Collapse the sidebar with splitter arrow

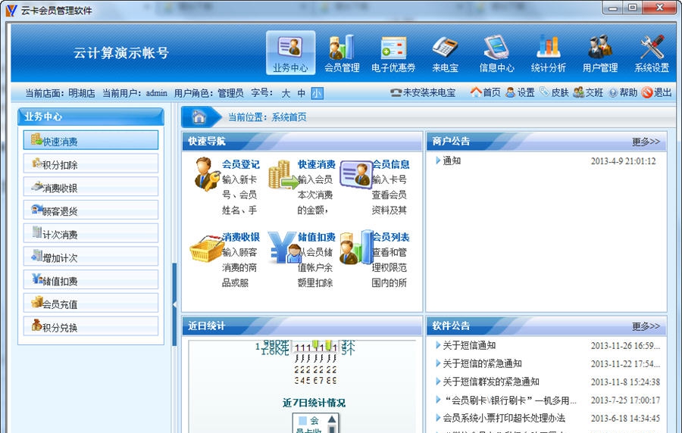pyautogui.click(x=174, y=304)
